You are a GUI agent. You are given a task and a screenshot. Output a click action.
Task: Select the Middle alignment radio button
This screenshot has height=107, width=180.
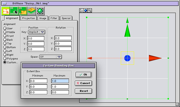coord(5,32)
